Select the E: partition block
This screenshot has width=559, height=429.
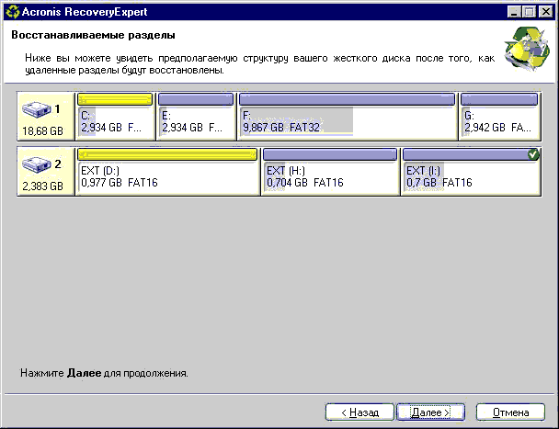pyautogui.click(x=196, y=117)
